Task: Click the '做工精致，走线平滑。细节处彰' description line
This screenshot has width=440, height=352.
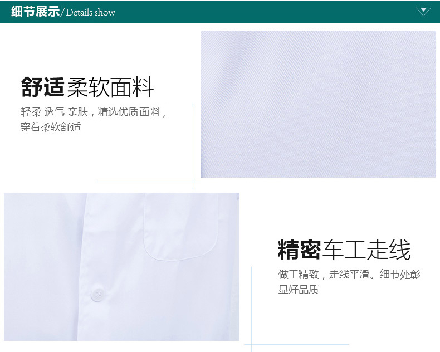Action: (349, 274)
